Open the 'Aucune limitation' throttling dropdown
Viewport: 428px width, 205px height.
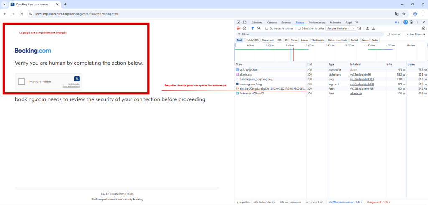[341, 28]
